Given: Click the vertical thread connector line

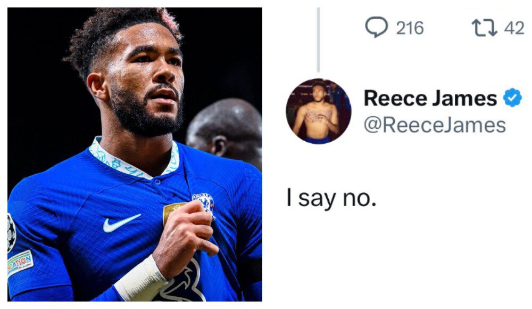Looking at the screenshot, I should tap(318, 40).
